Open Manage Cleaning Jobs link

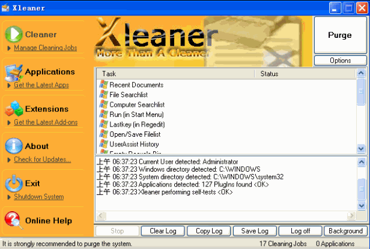[x=45, y=48]
